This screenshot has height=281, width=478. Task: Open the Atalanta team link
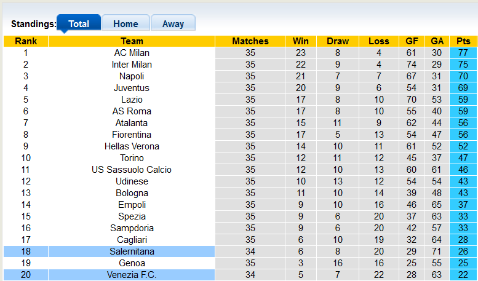pos(132,123)
